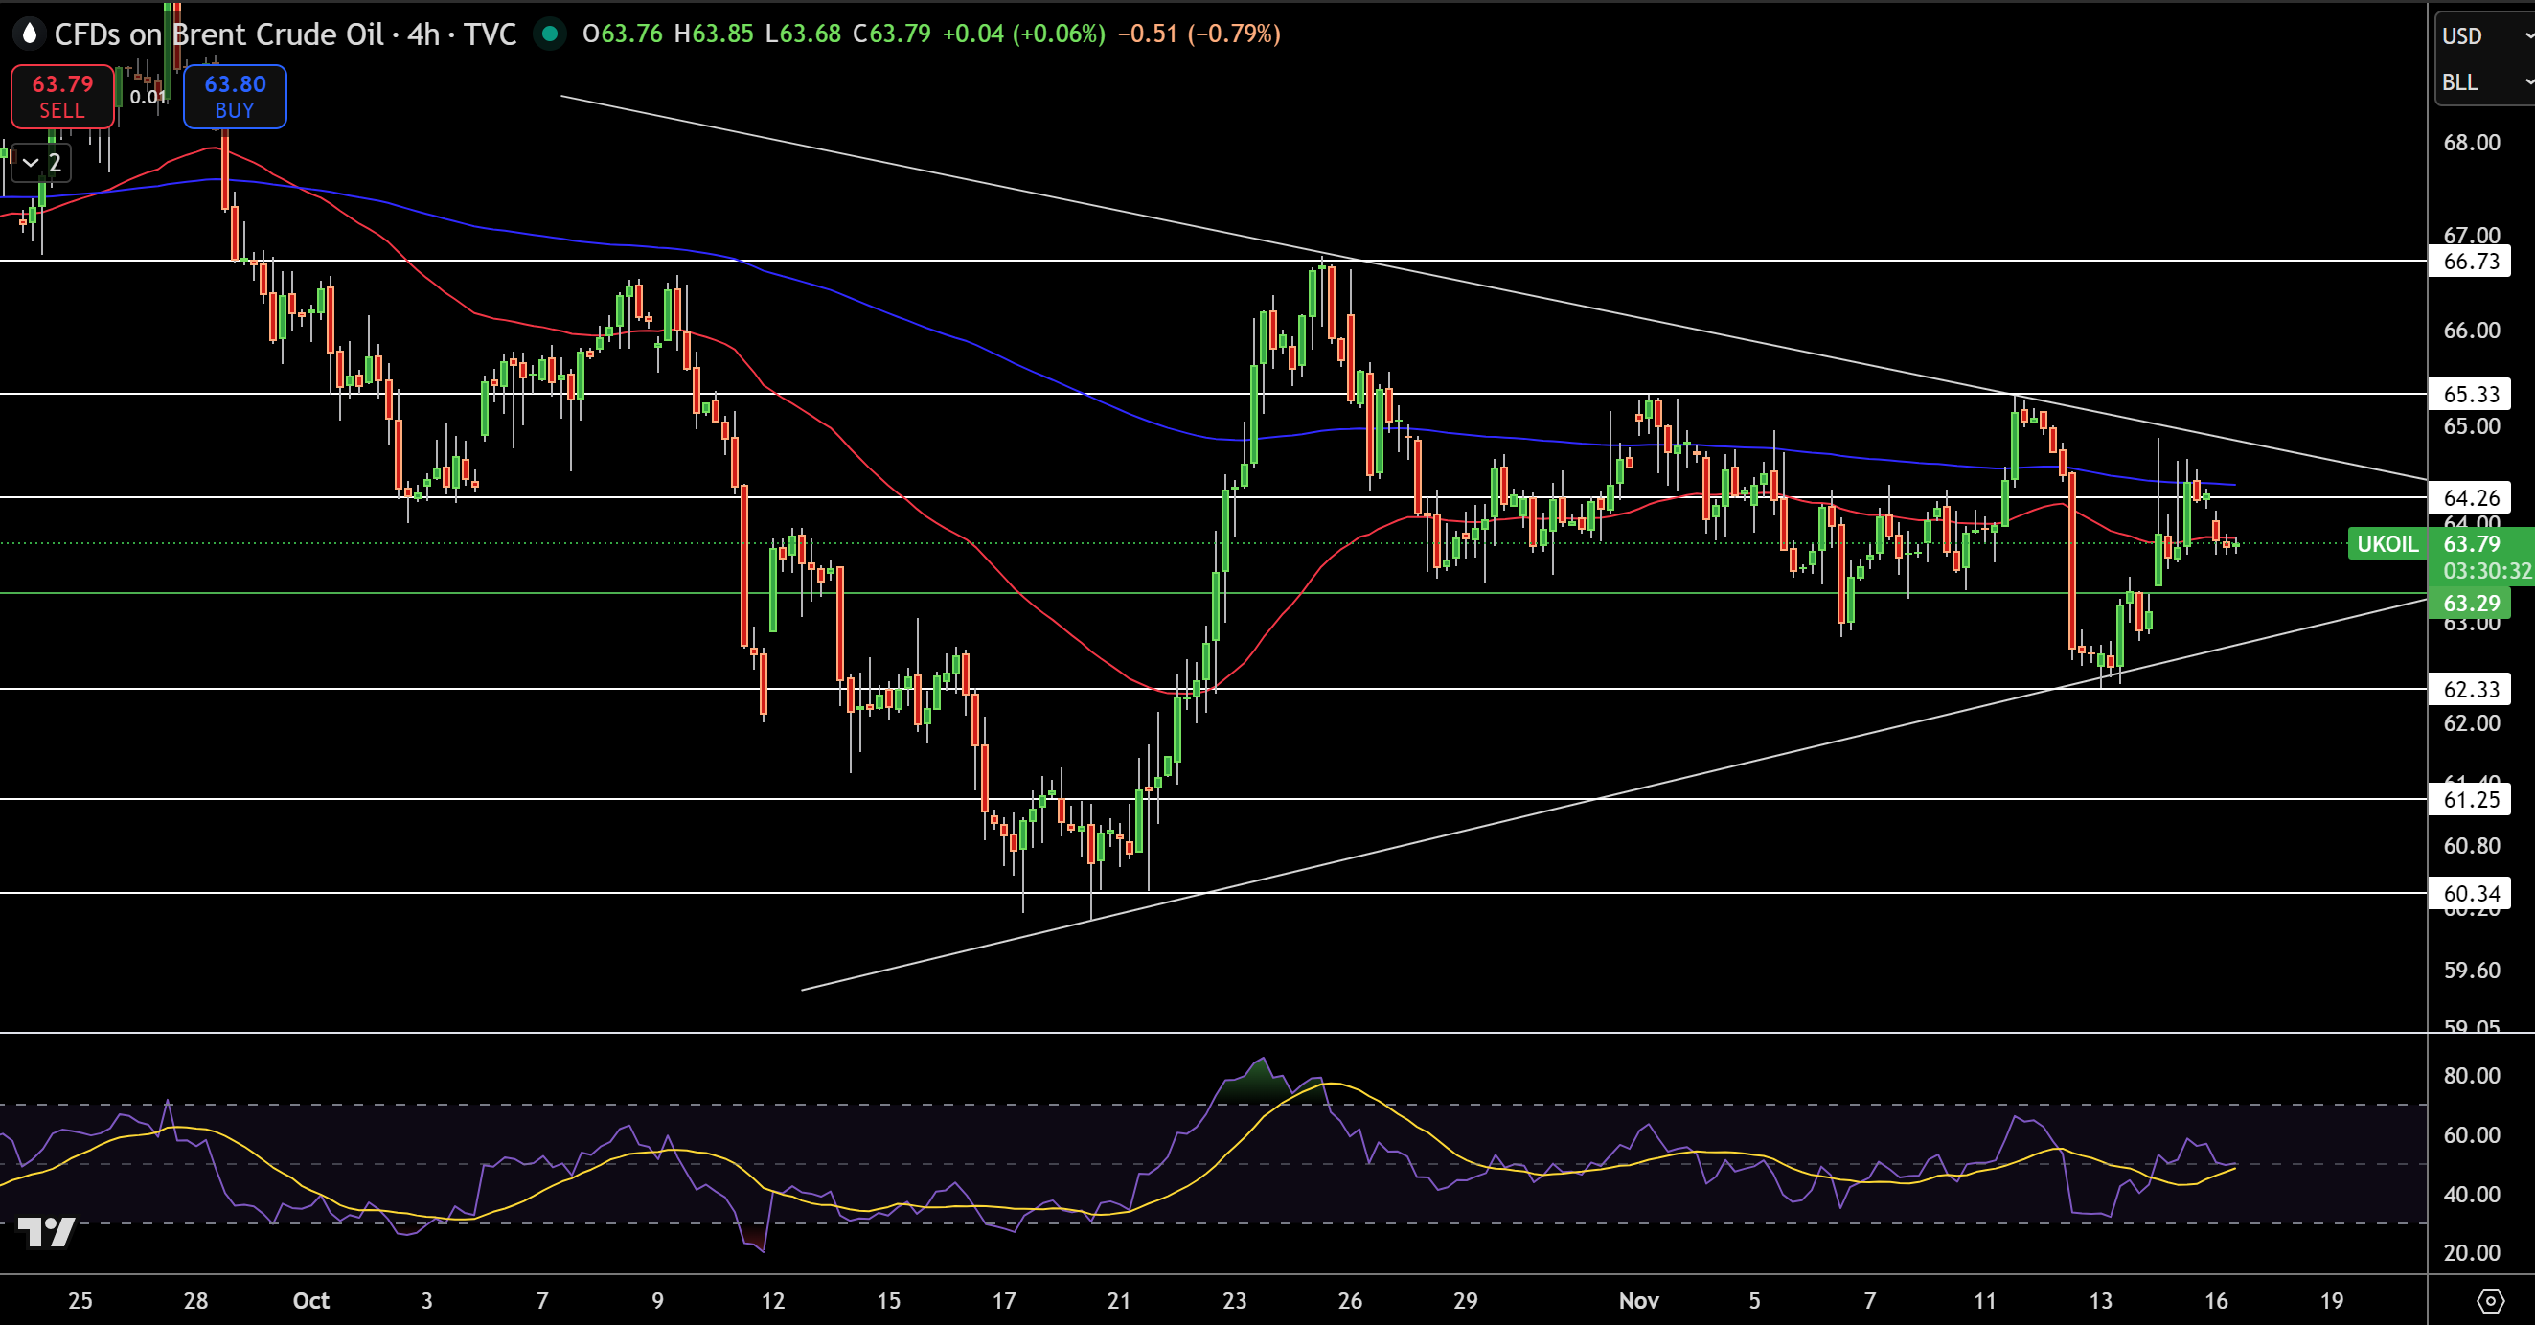Viewport: 2535px width, 1325px height.
Task: Click the green 63.29 price label
Action: tap(2470, 604)
